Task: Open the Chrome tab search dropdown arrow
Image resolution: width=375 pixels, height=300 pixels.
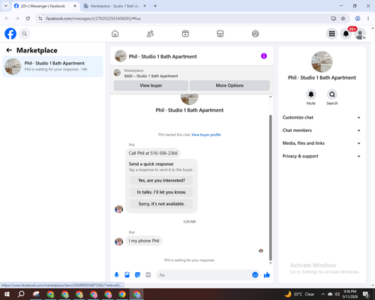Action: 6,6
